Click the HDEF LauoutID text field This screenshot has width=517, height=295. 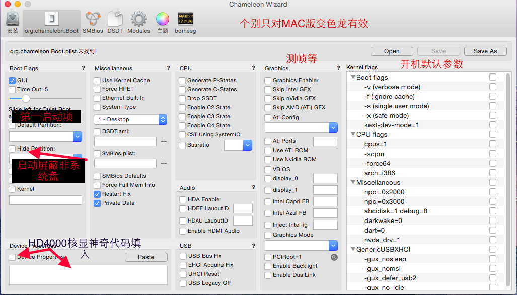pos(243,208)
